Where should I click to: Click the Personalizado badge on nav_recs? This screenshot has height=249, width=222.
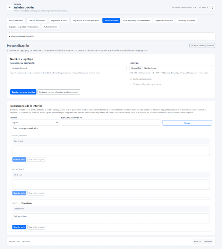pyautogui.click(x=27, y=203)
